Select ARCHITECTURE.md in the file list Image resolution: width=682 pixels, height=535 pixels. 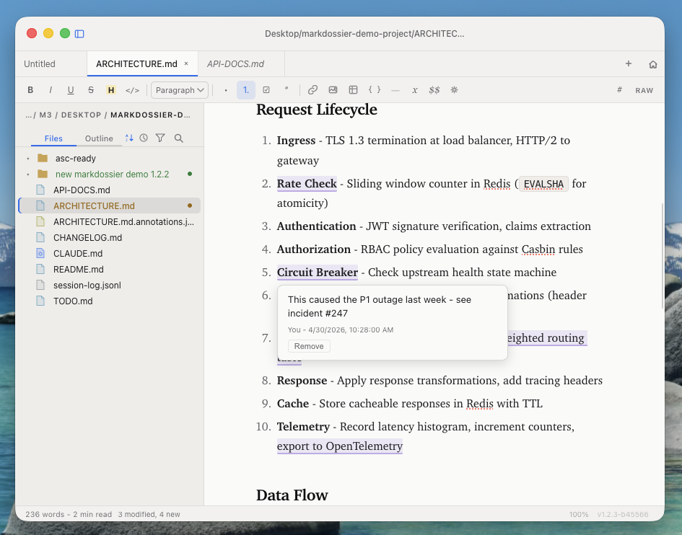(110, 206)
